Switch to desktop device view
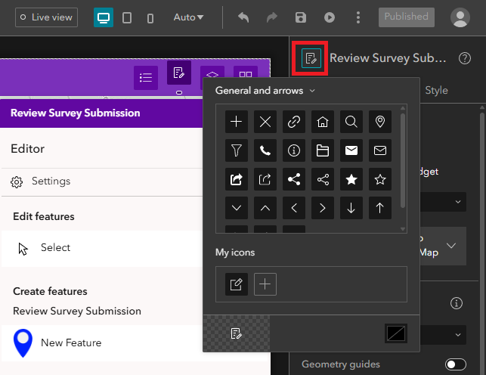This screenshot has height=375, width=486. pos(104,17)
